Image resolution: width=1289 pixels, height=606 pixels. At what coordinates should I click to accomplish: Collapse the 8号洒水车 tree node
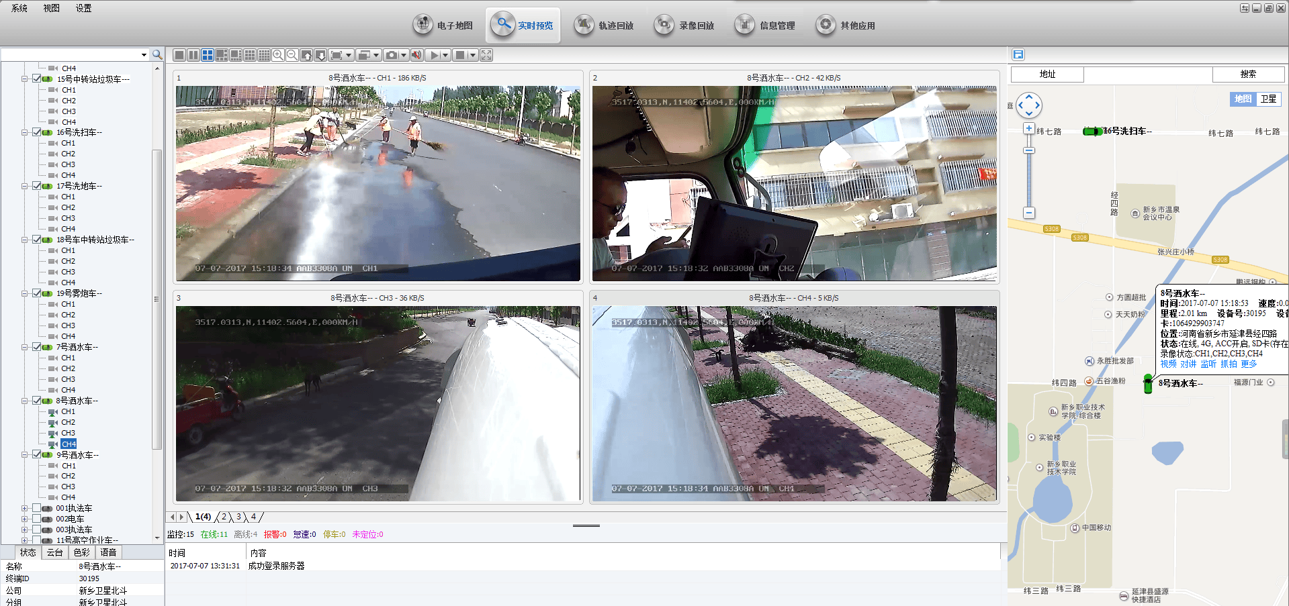point(25,401)
